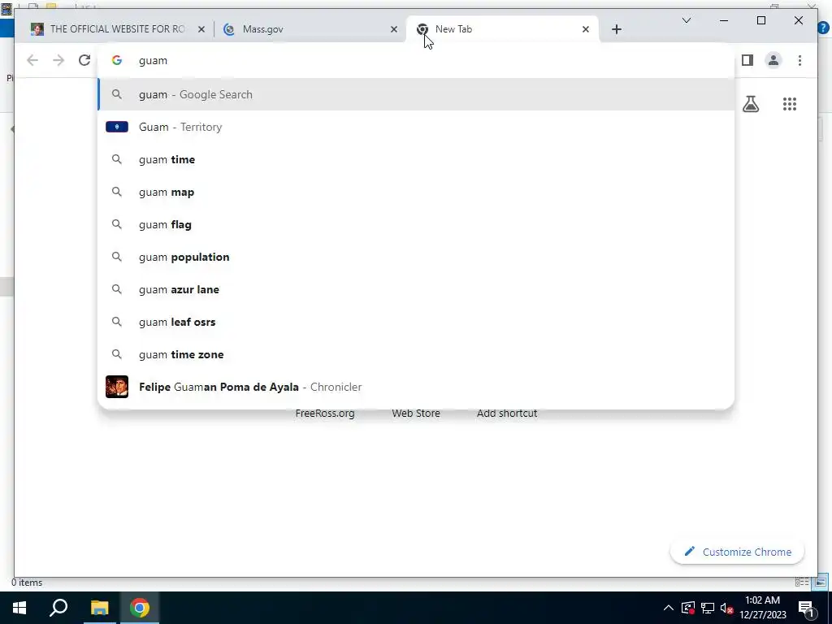Choose 'guam - Google Search' suggestion
832x624 pixels.
(x=417, y=94)
